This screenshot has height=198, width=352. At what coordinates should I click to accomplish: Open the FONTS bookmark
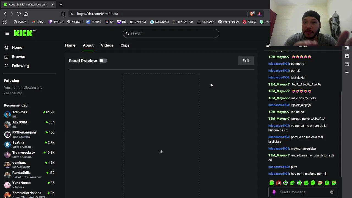pyautogui.click(x=249, y=22)
